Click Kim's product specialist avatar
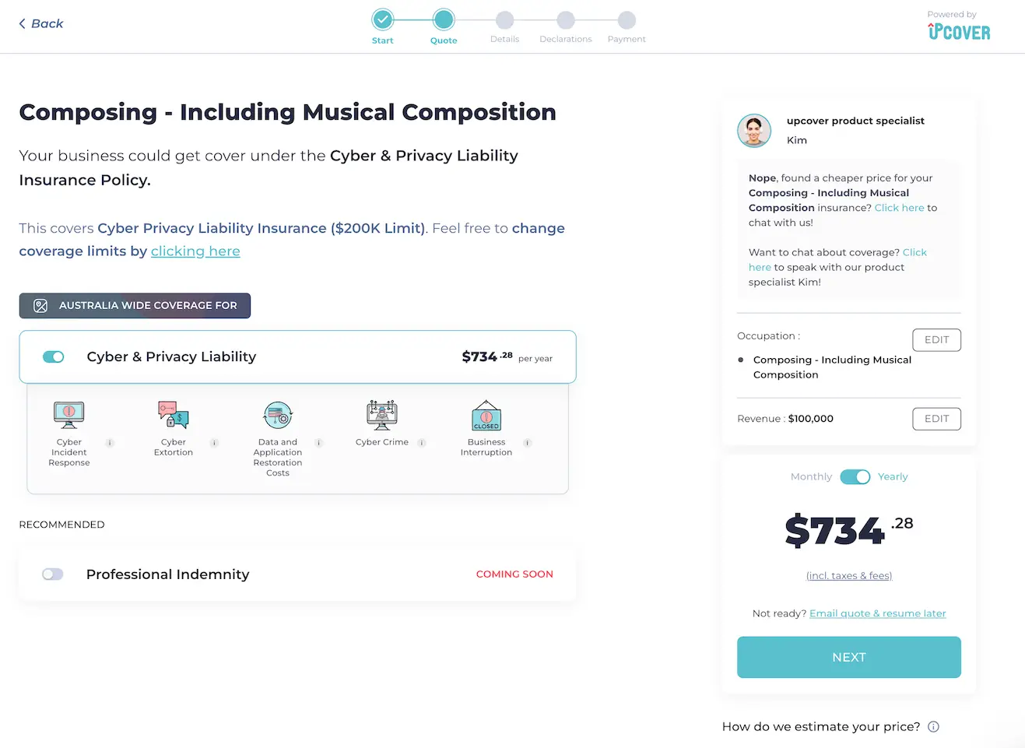Screen dimensions: 1025x748 (x=753, y=130)
